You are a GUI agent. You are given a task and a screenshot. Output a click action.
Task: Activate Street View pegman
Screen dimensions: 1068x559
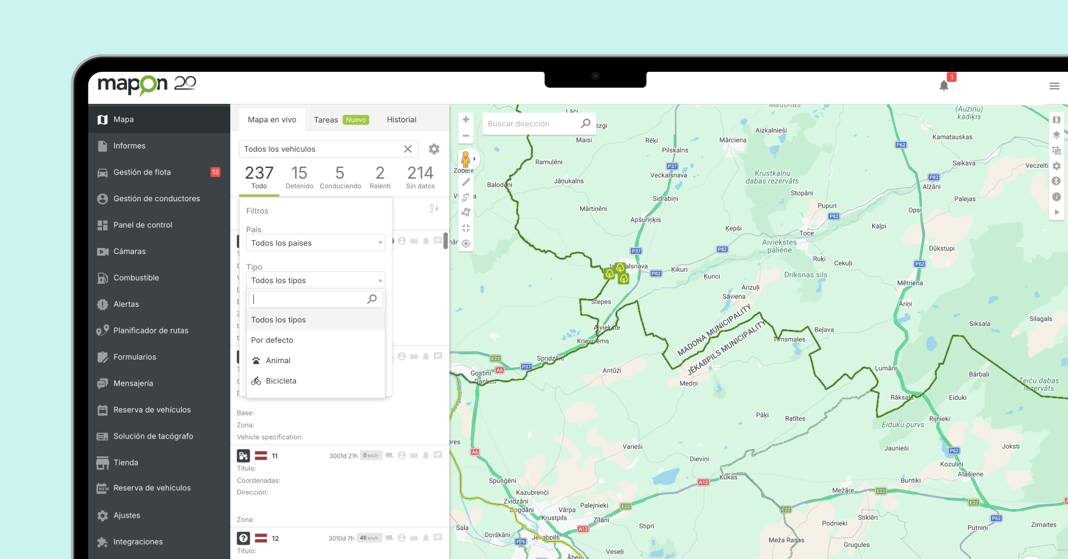pos(466,159)
